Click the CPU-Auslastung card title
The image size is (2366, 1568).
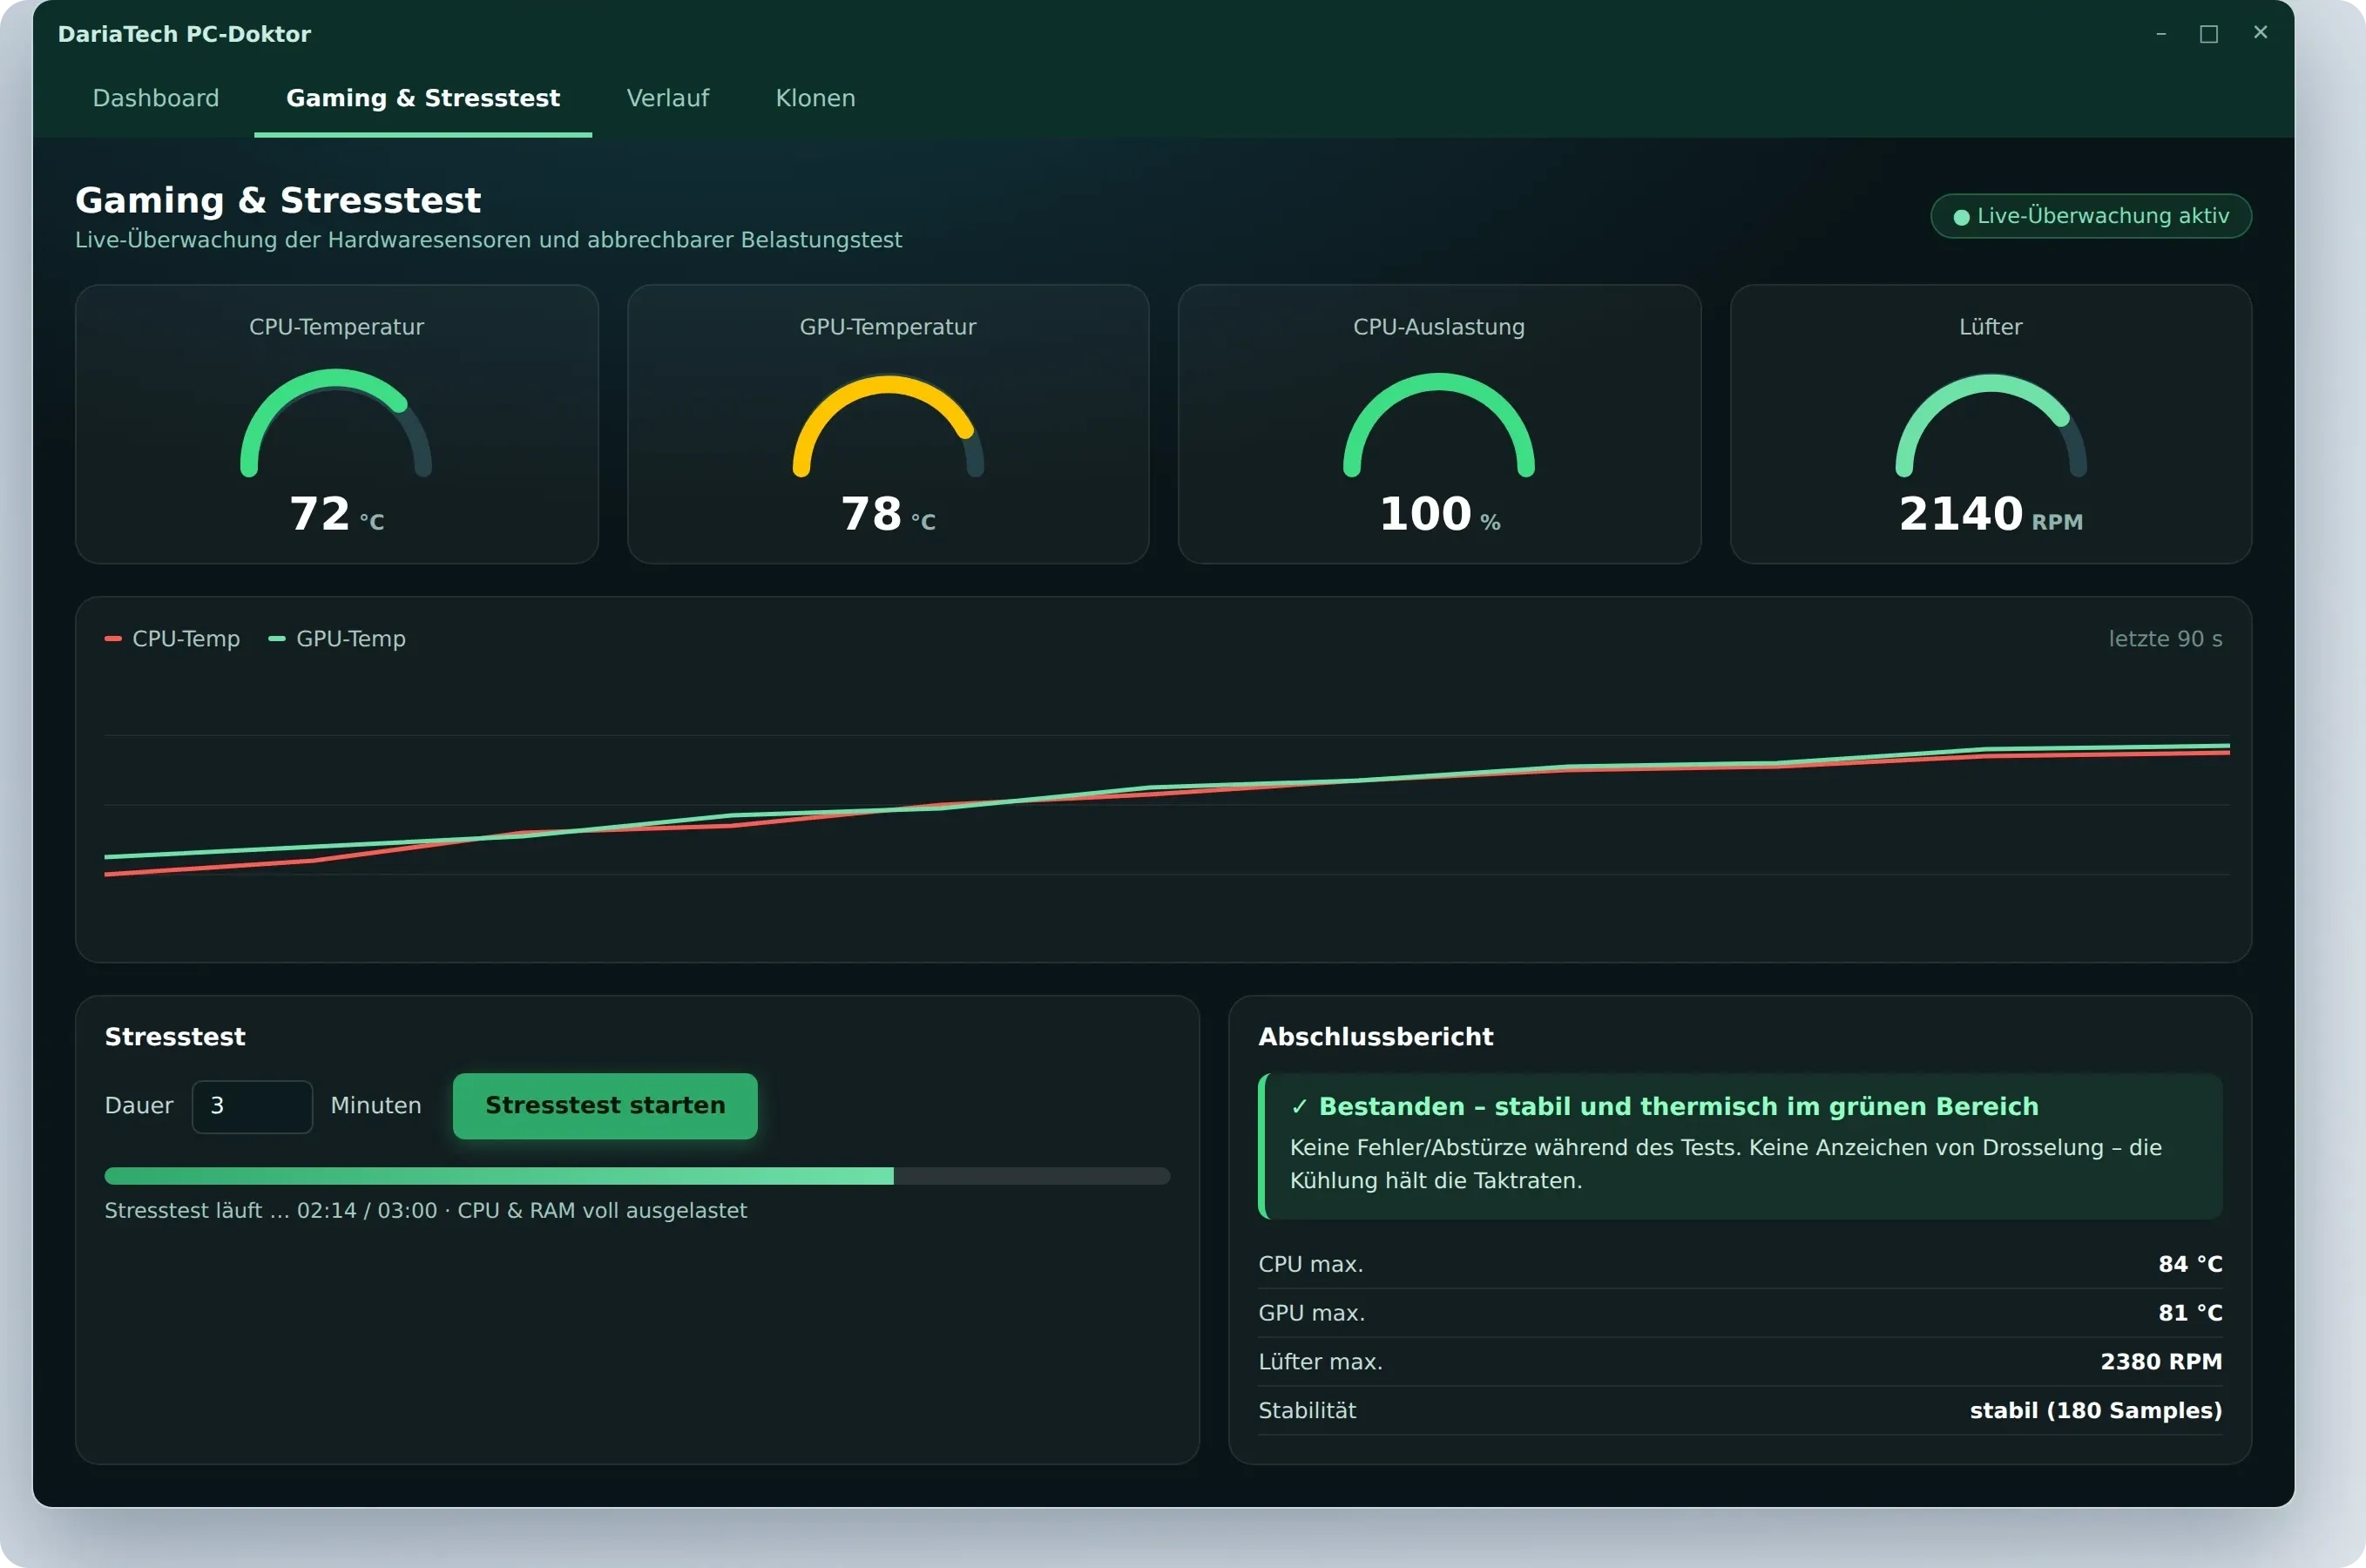click(x=1439, y=327)
